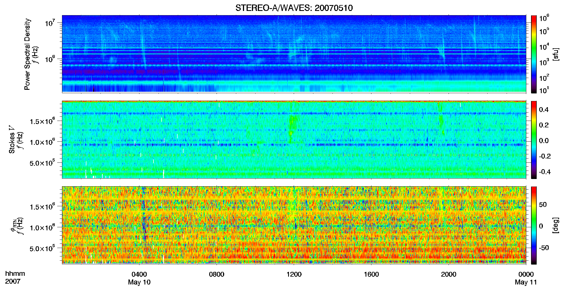The image size is (588, 303).
Task: Select the Stokes V axis label
Action: click(12, 140)
